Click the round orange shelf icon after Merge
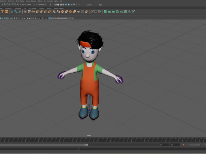 [70, 12]
